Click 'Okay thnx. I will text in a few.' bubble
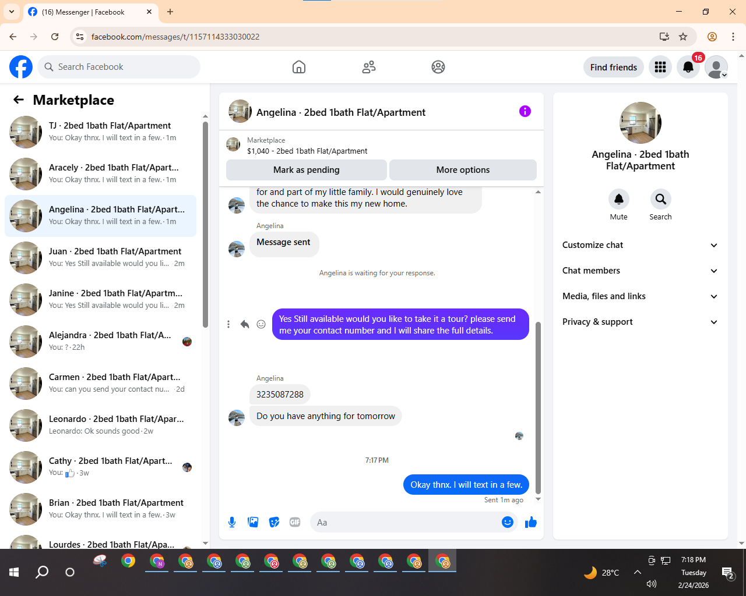The width and height of the screenshot is (746, 596). pyautogui.click(x=466, y=485)
